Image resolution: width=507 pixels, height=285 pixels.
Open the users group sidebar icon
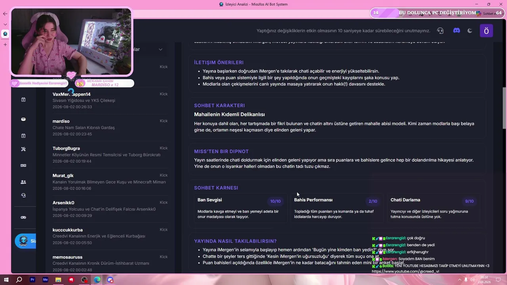[x=23, y=182]
